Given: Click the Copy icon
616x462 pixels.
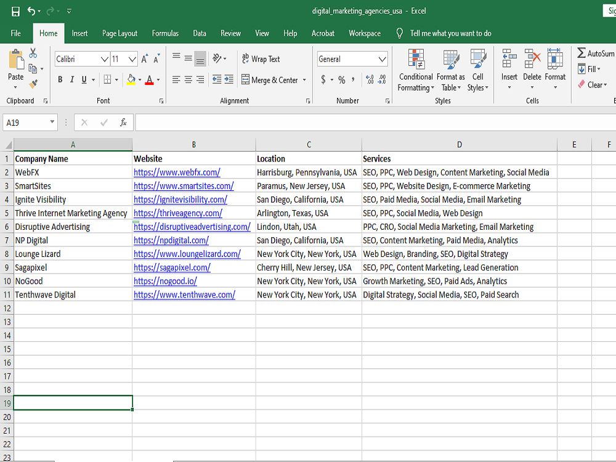Looking at the screenshot, I should (33, 69).
